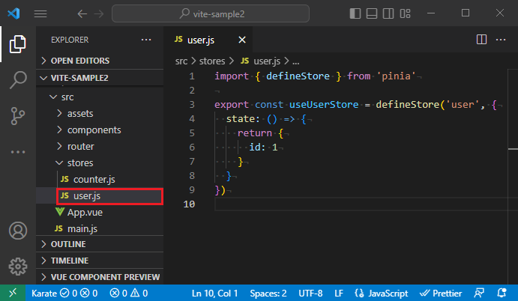Expand the router folder

pos(100,147)
